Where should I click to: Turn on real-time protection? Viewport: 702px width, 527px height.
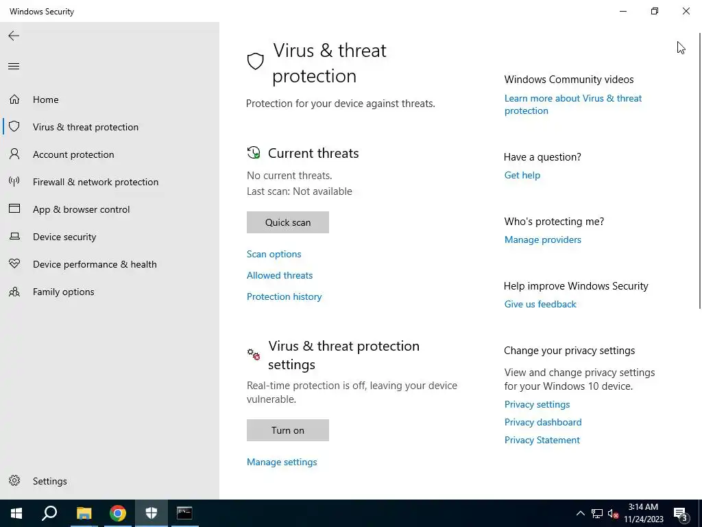pyautogui.click(x=288, y=430)
